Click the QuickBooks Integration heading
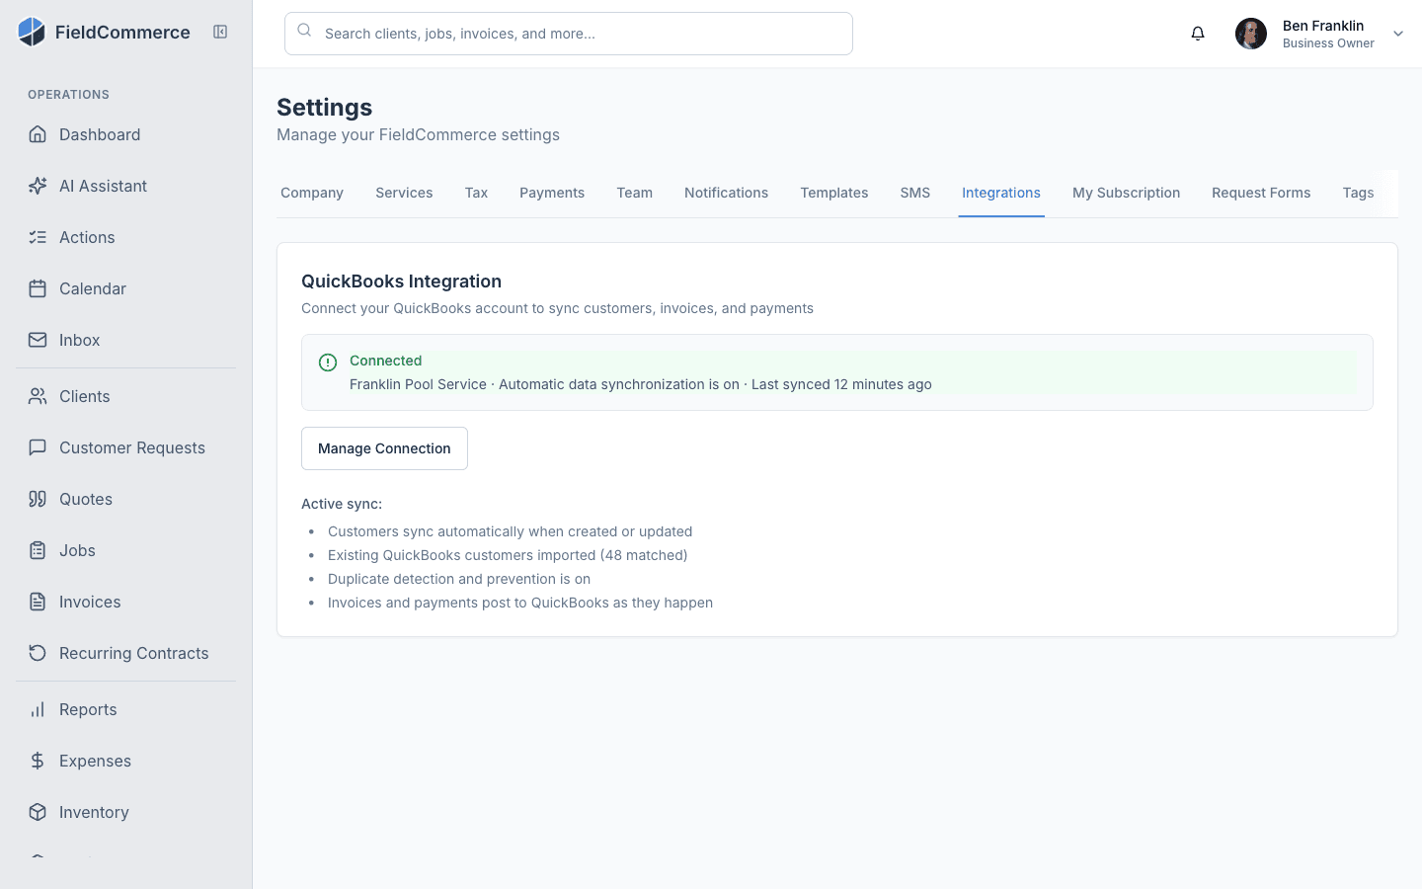The height and width of the screenshot is (889, 1422). [x=401, y=282]
